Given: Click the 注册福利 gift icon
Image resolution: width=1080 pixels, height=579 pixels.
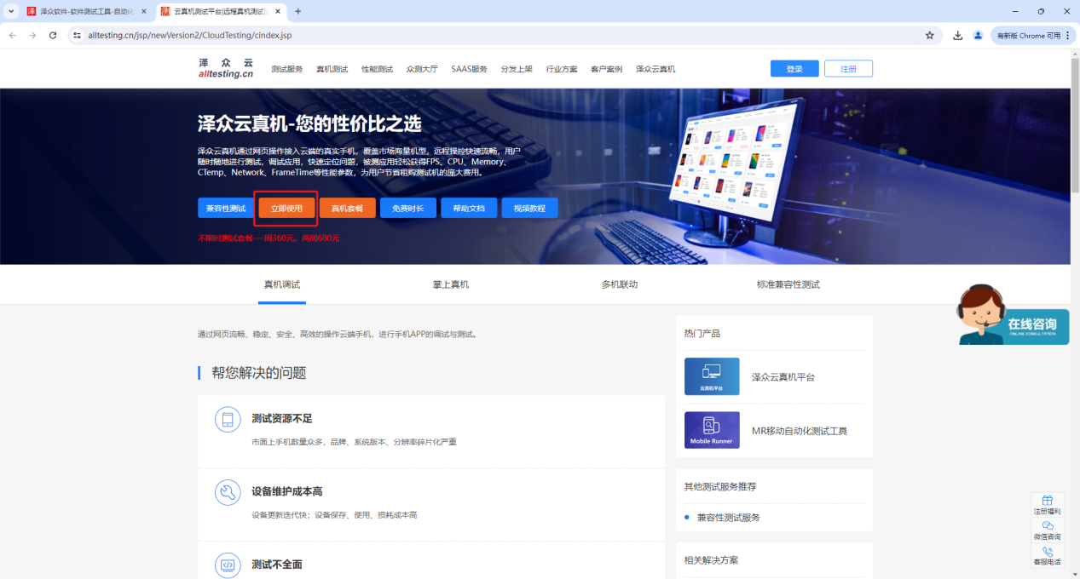Looking at the screenshot, I should (x=1048, y=501).
